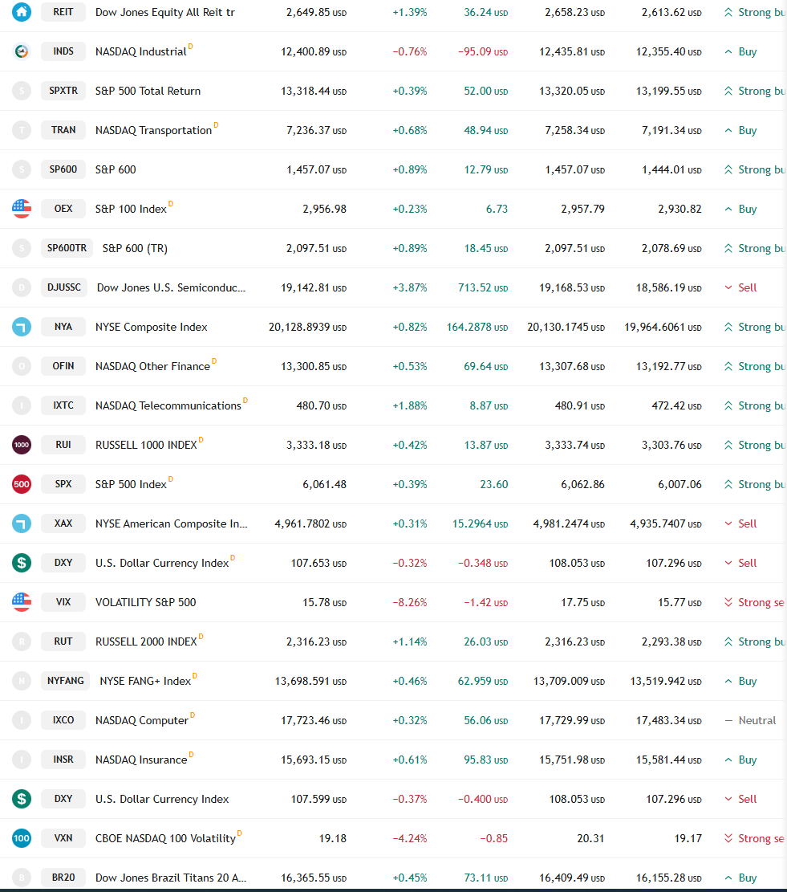The image size is (787, 892).
Task: Open the SPXTR ticker badge
Action: (x=63, y=91)
